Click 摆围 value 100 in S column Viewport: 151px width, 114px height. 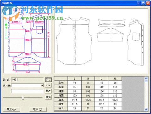pos(75,95)
